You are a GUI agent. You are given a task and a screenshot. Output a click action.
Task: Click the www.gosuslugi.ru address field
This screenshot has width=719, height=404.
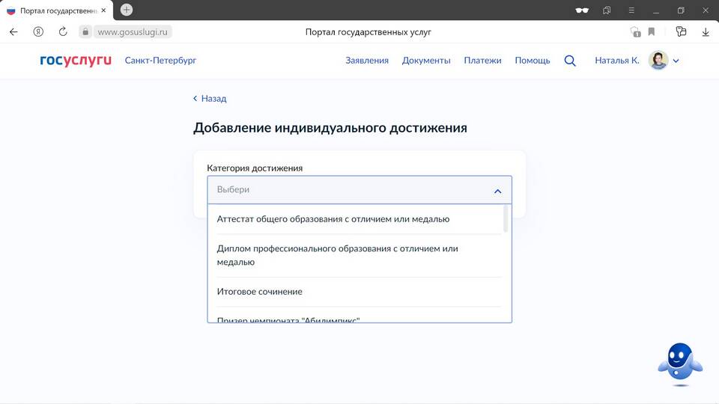[x=134, y=32]
